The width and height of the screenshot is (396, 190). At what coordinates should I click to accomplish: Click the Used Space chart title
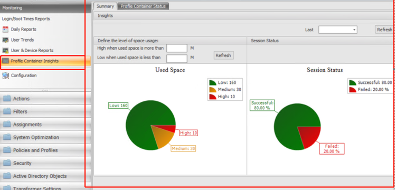click(x=170, y=70)
